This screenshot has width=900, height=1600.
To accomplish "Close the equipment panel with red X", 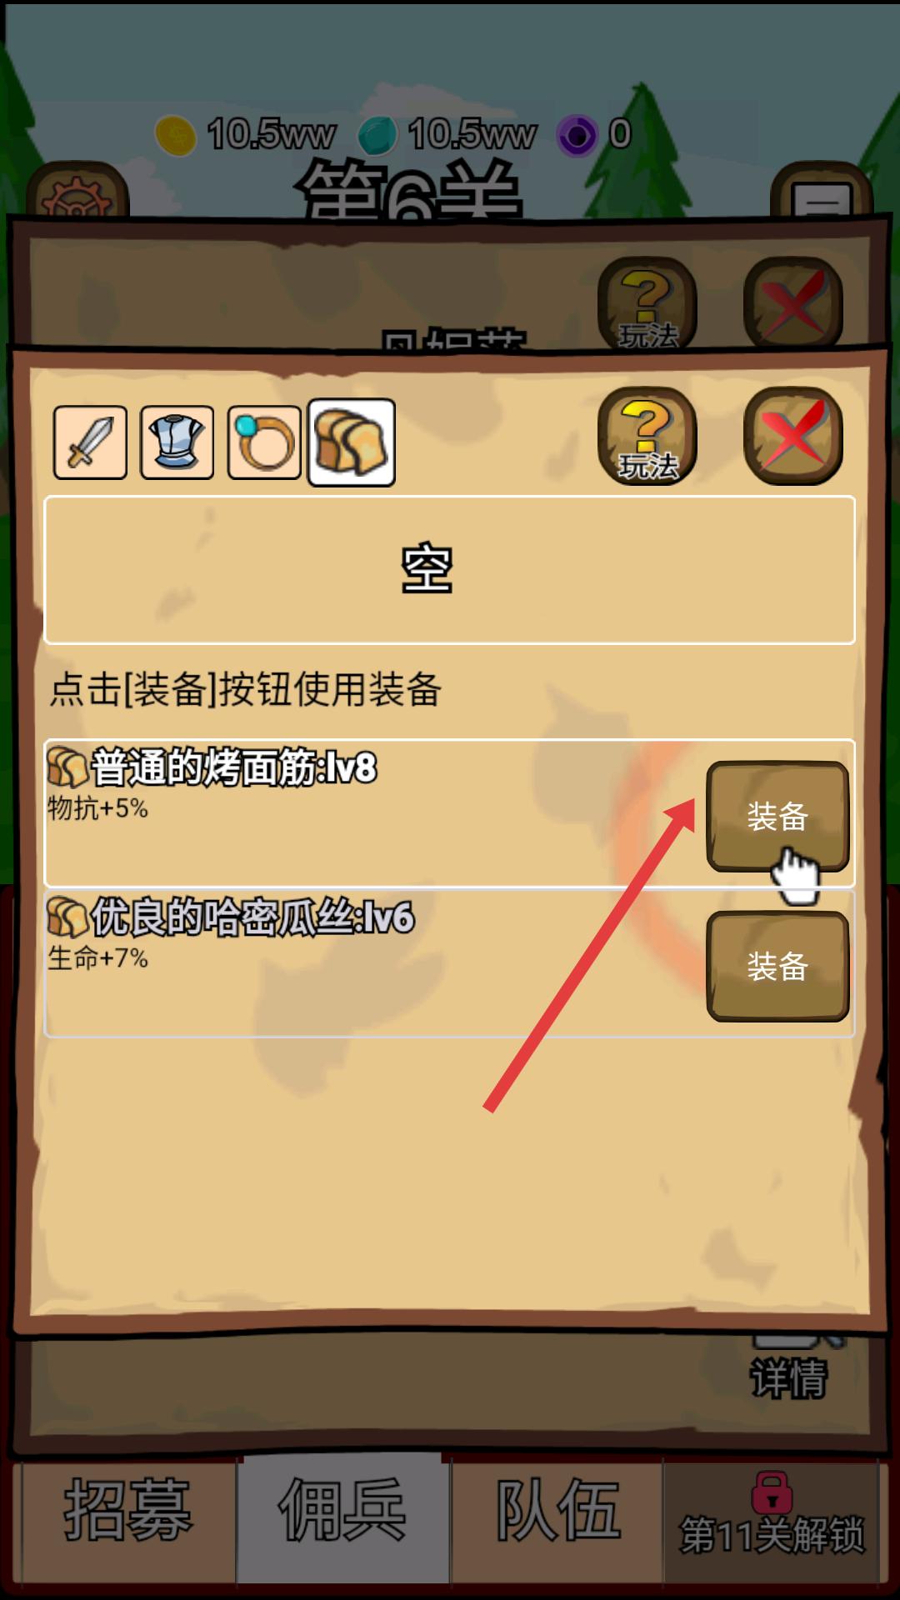I will point(792,436).
